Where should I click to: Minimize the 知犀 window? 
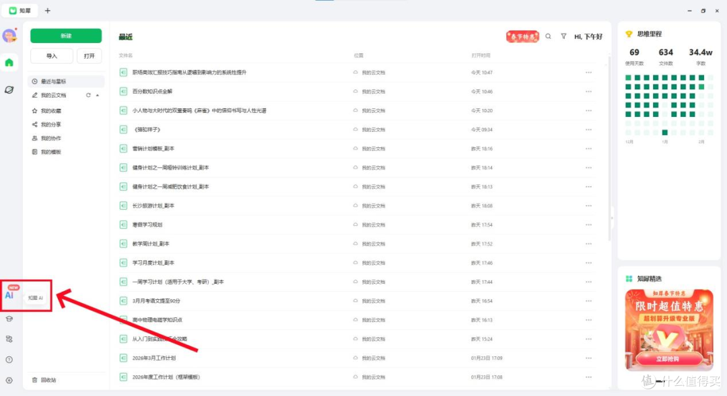689,11
